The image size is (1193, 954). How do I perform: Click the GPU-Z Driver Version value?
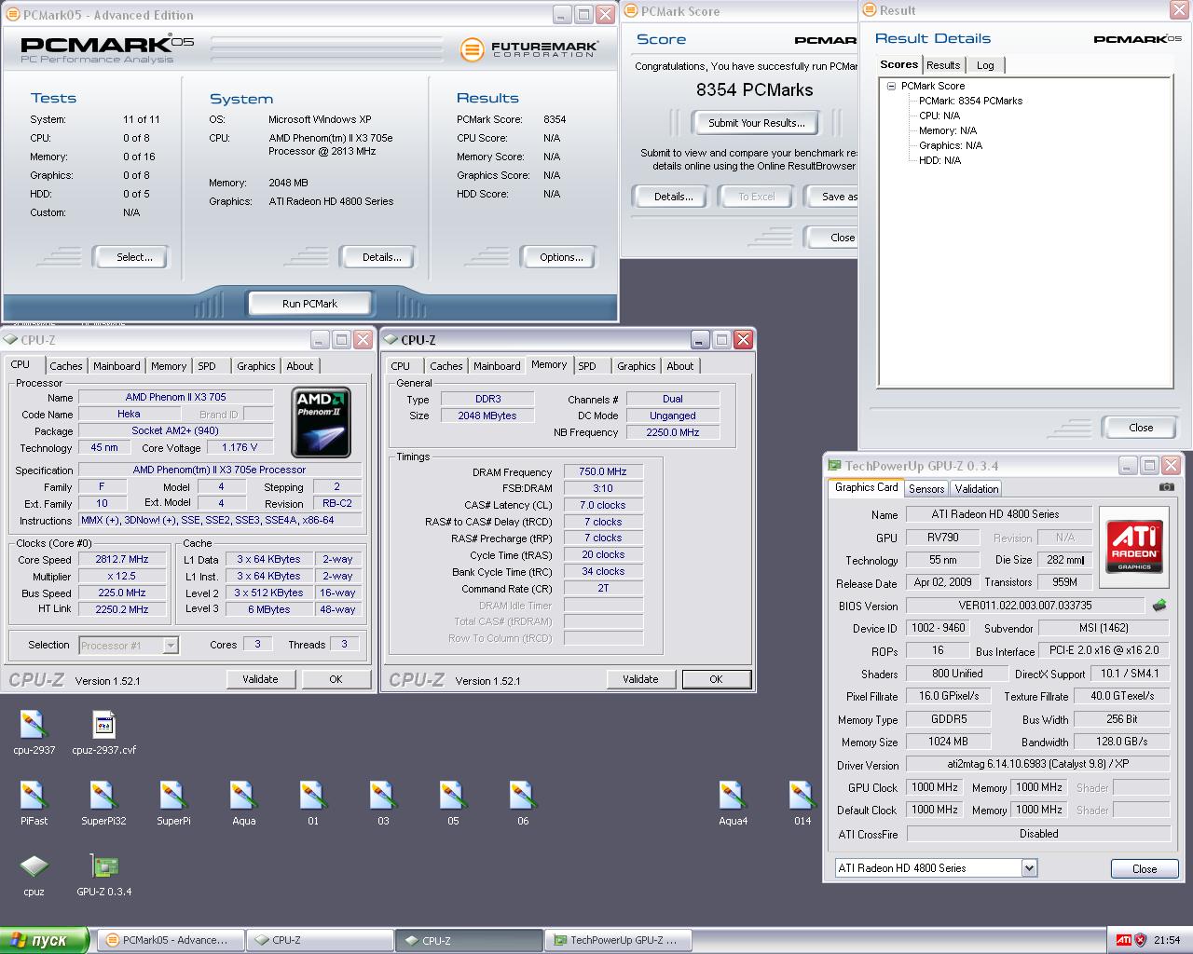coord(1038,764)
